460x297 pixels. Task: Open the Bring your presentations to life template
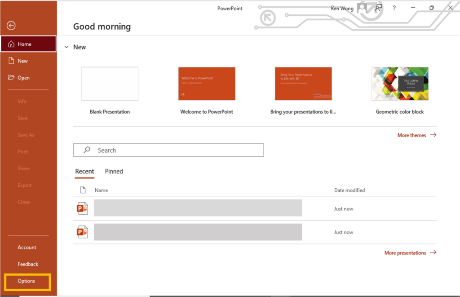pos(303,84)
